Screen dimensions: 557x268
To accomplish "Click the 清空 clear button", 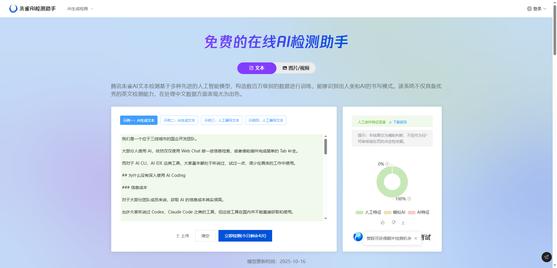I will pos(205,236).
